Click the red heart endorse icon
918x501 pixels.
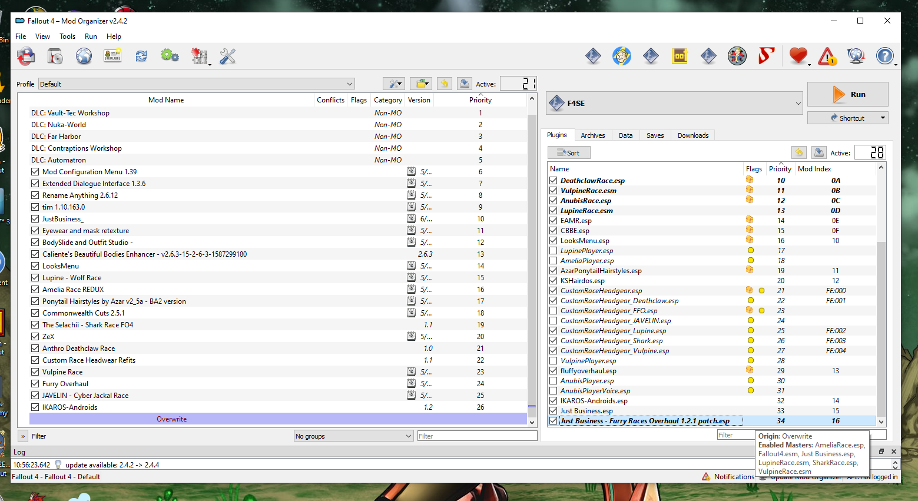tap(798, 57)
